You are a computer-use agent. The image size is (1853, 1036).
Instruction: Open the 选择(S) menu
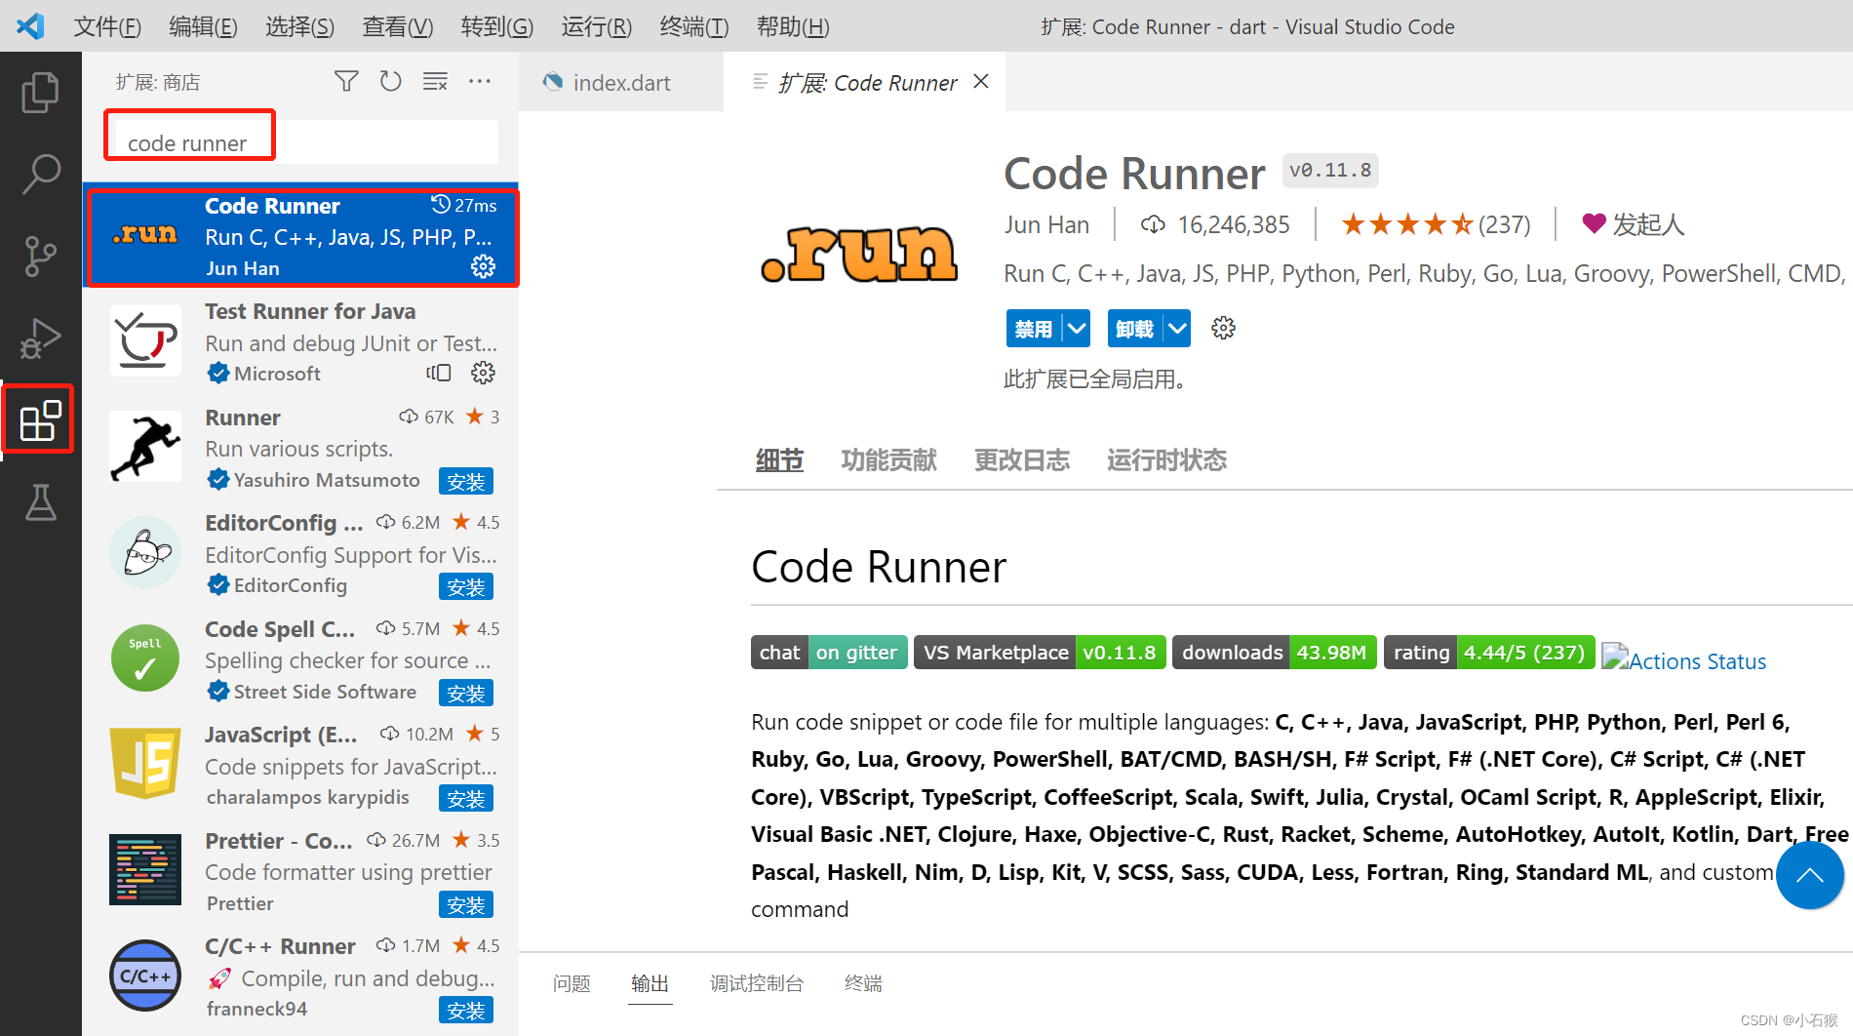click(300, 26)
